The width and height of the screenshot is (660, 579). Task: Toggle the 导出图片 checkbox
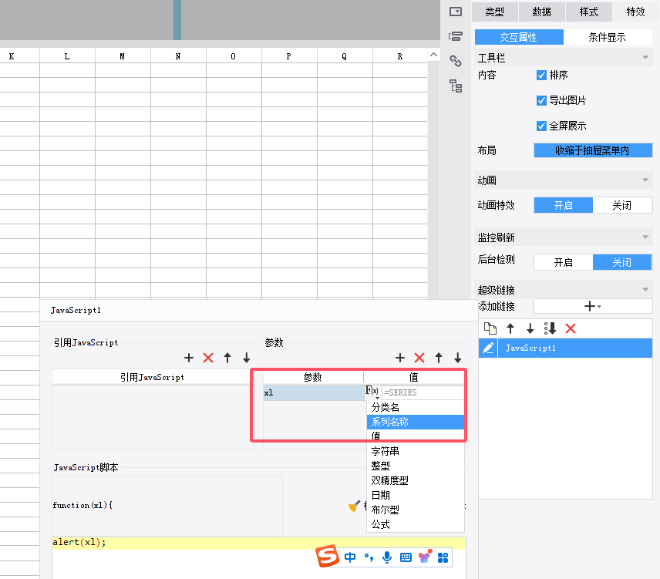(541, 100)
